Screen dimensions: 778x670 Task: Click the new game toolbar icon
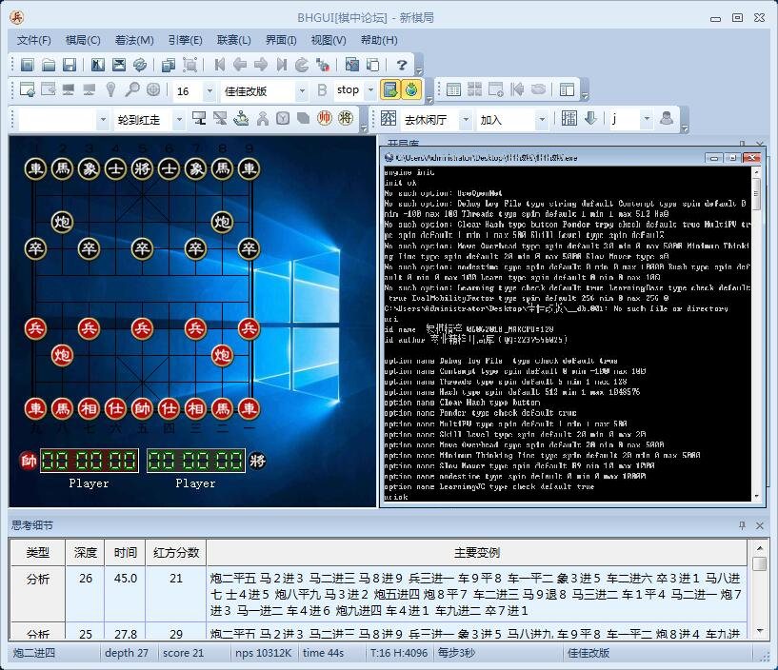(x=28, y=65)
